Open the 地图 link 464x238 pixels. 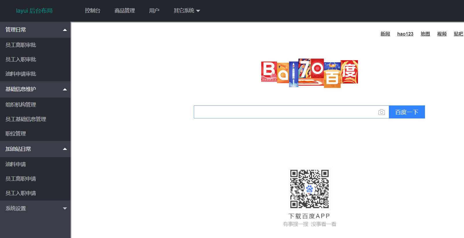coord(425,34)
